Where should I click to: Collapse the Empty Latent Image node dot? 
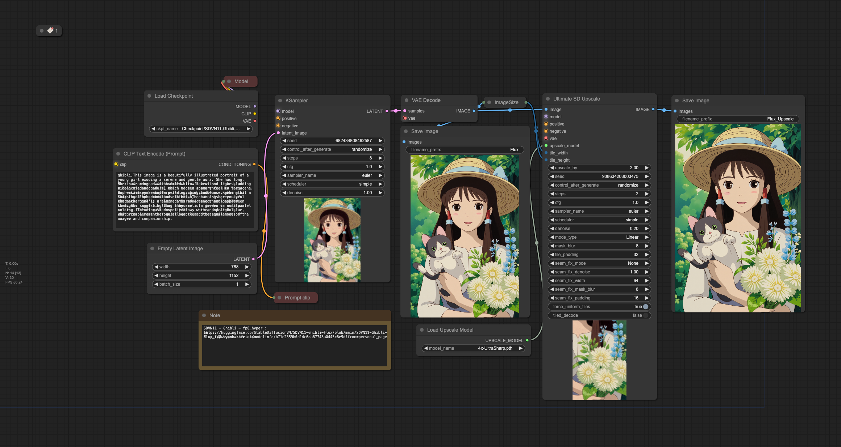pyautogui.click(x=152, y=248)
